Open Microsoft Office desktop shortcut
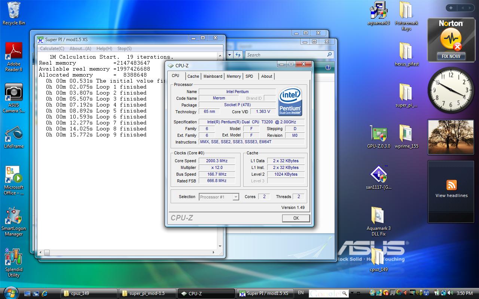This screenshot has height=299, width=479. click(x=13, y=180)
